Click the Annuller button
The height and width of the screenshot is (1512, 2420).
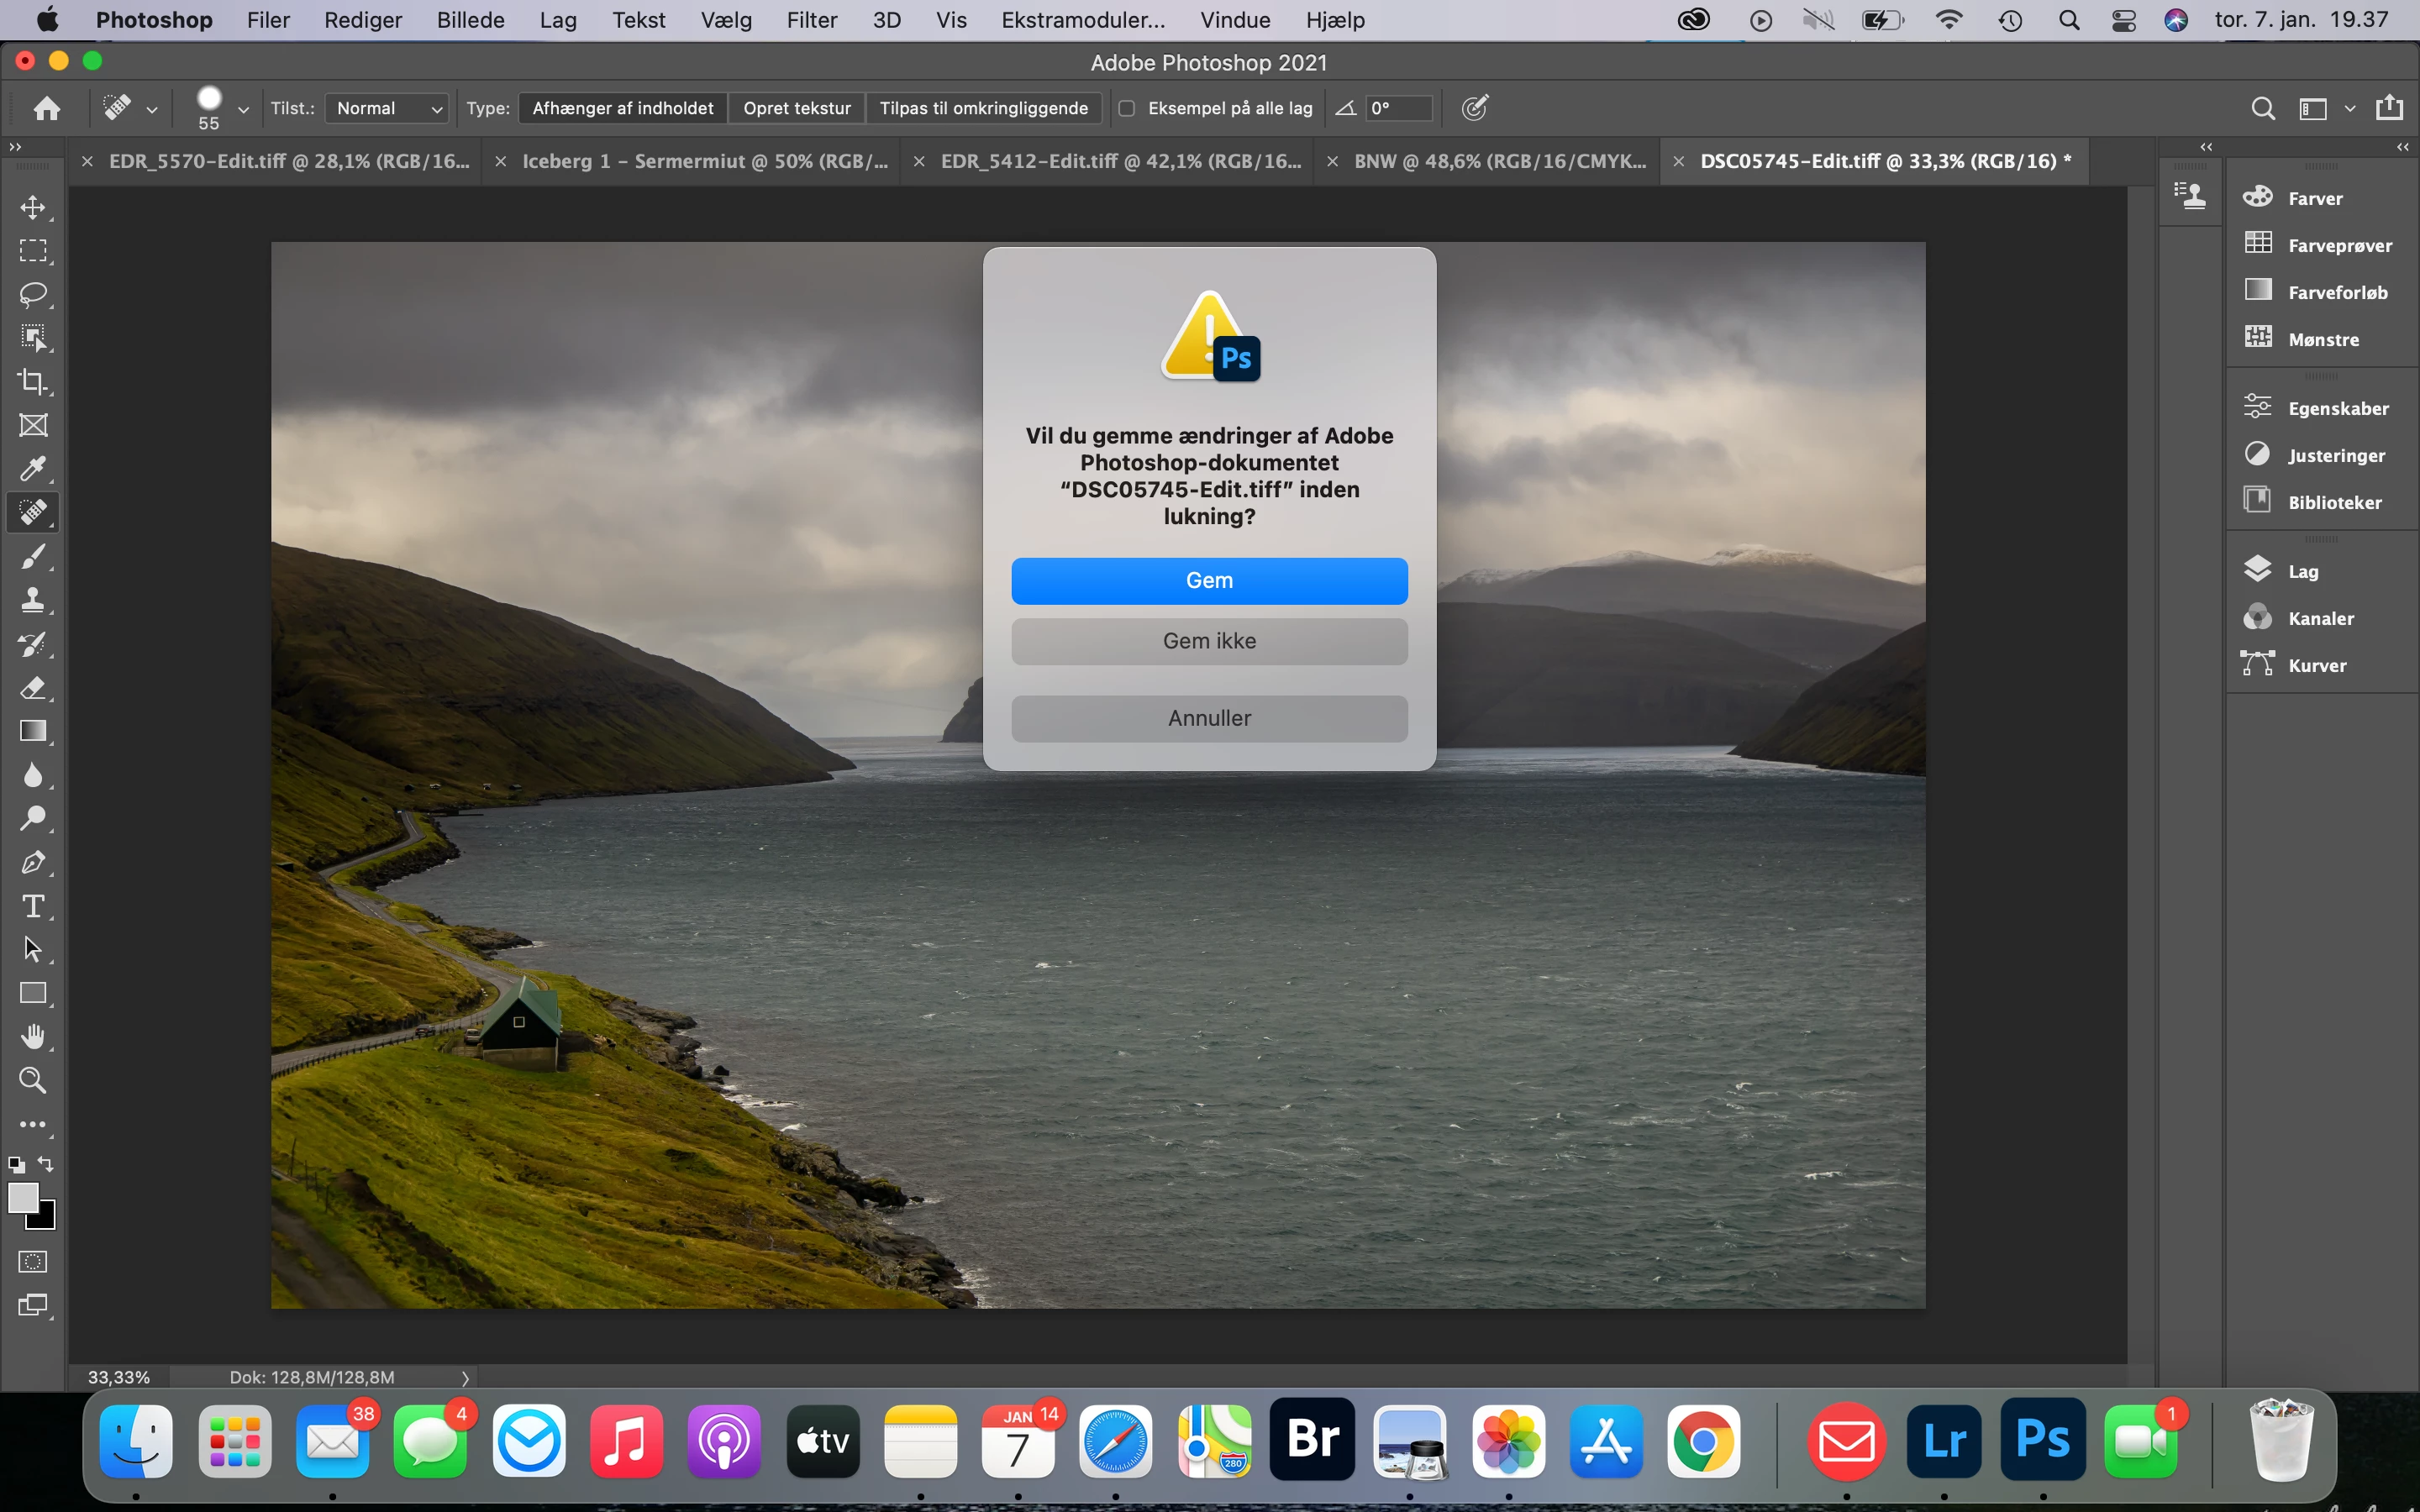(x=1209, y=718)
